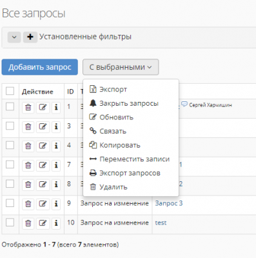Select Закрыть запросы menu entry

point(131,103)
